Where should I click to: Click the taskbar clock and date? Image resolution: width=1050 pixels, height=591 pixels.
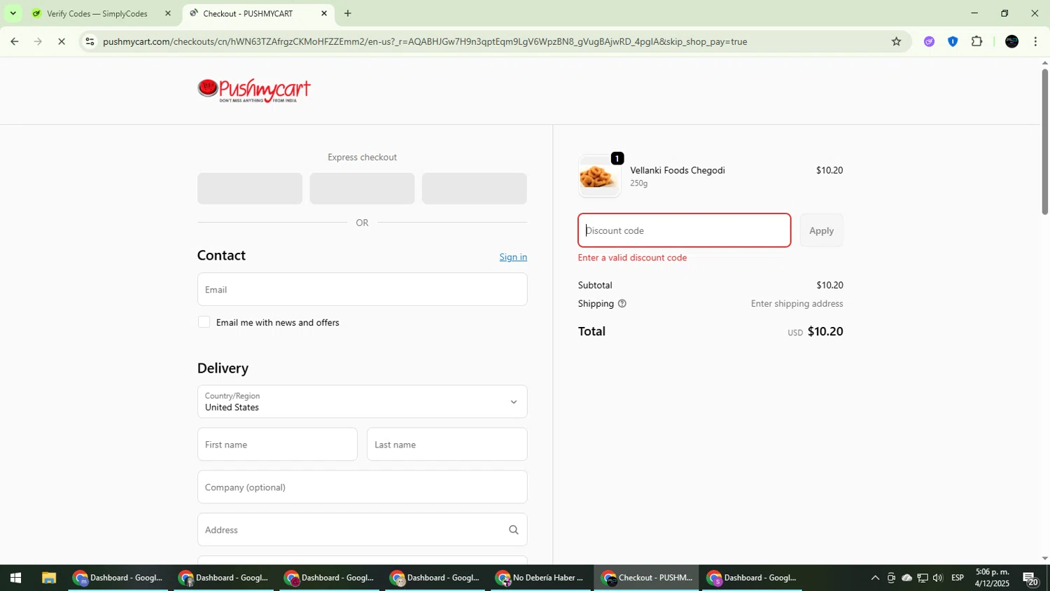click(992, 578)
